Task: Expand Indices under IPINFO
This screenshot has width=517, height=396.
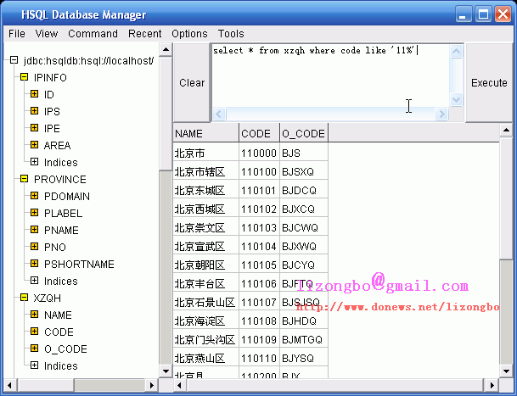Action: coord(35,163)
